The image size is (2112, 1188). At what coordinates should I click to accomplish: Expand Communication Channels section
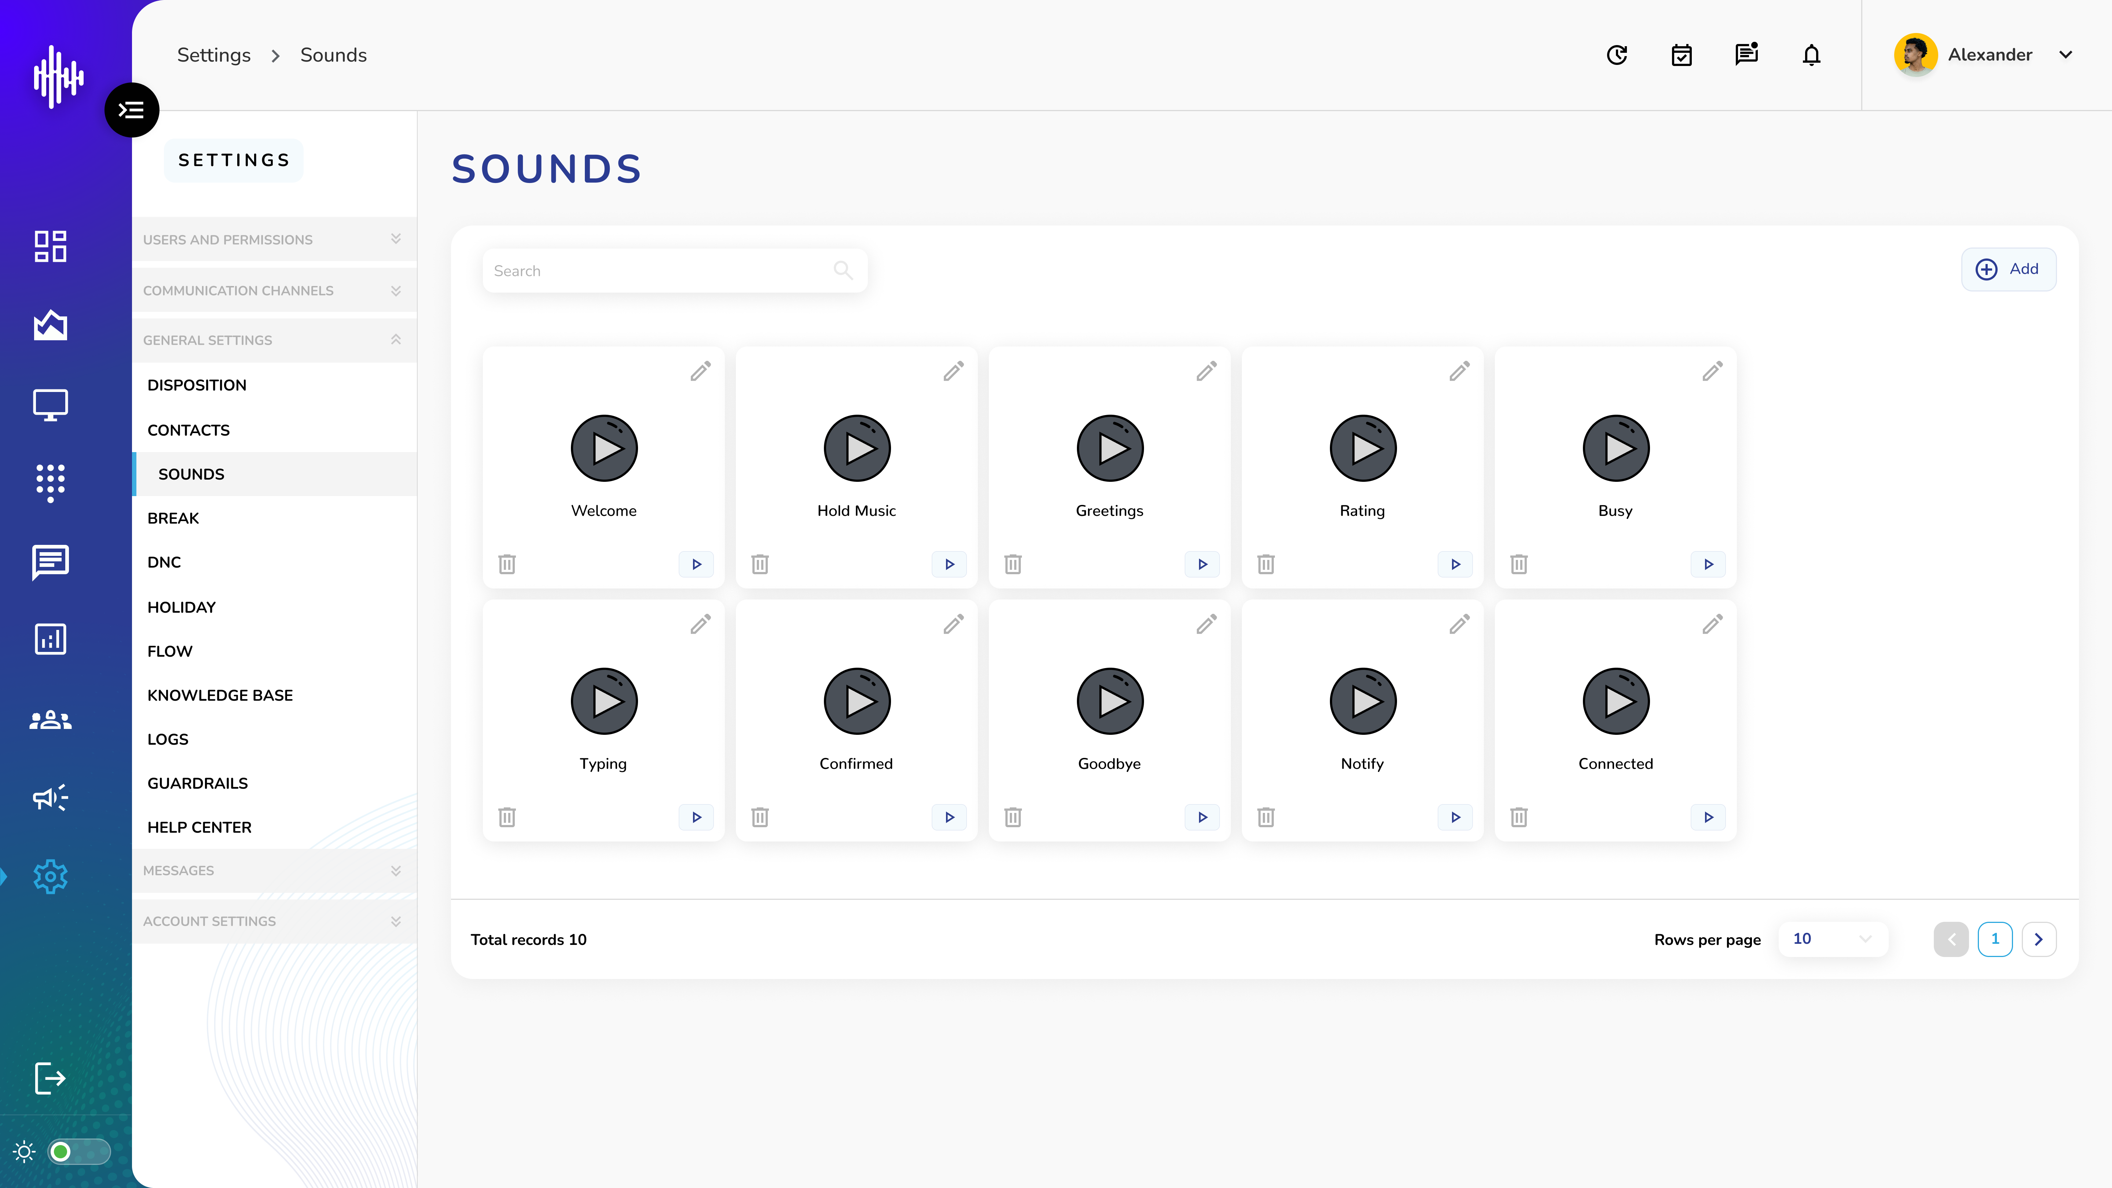tap(274, 290)
